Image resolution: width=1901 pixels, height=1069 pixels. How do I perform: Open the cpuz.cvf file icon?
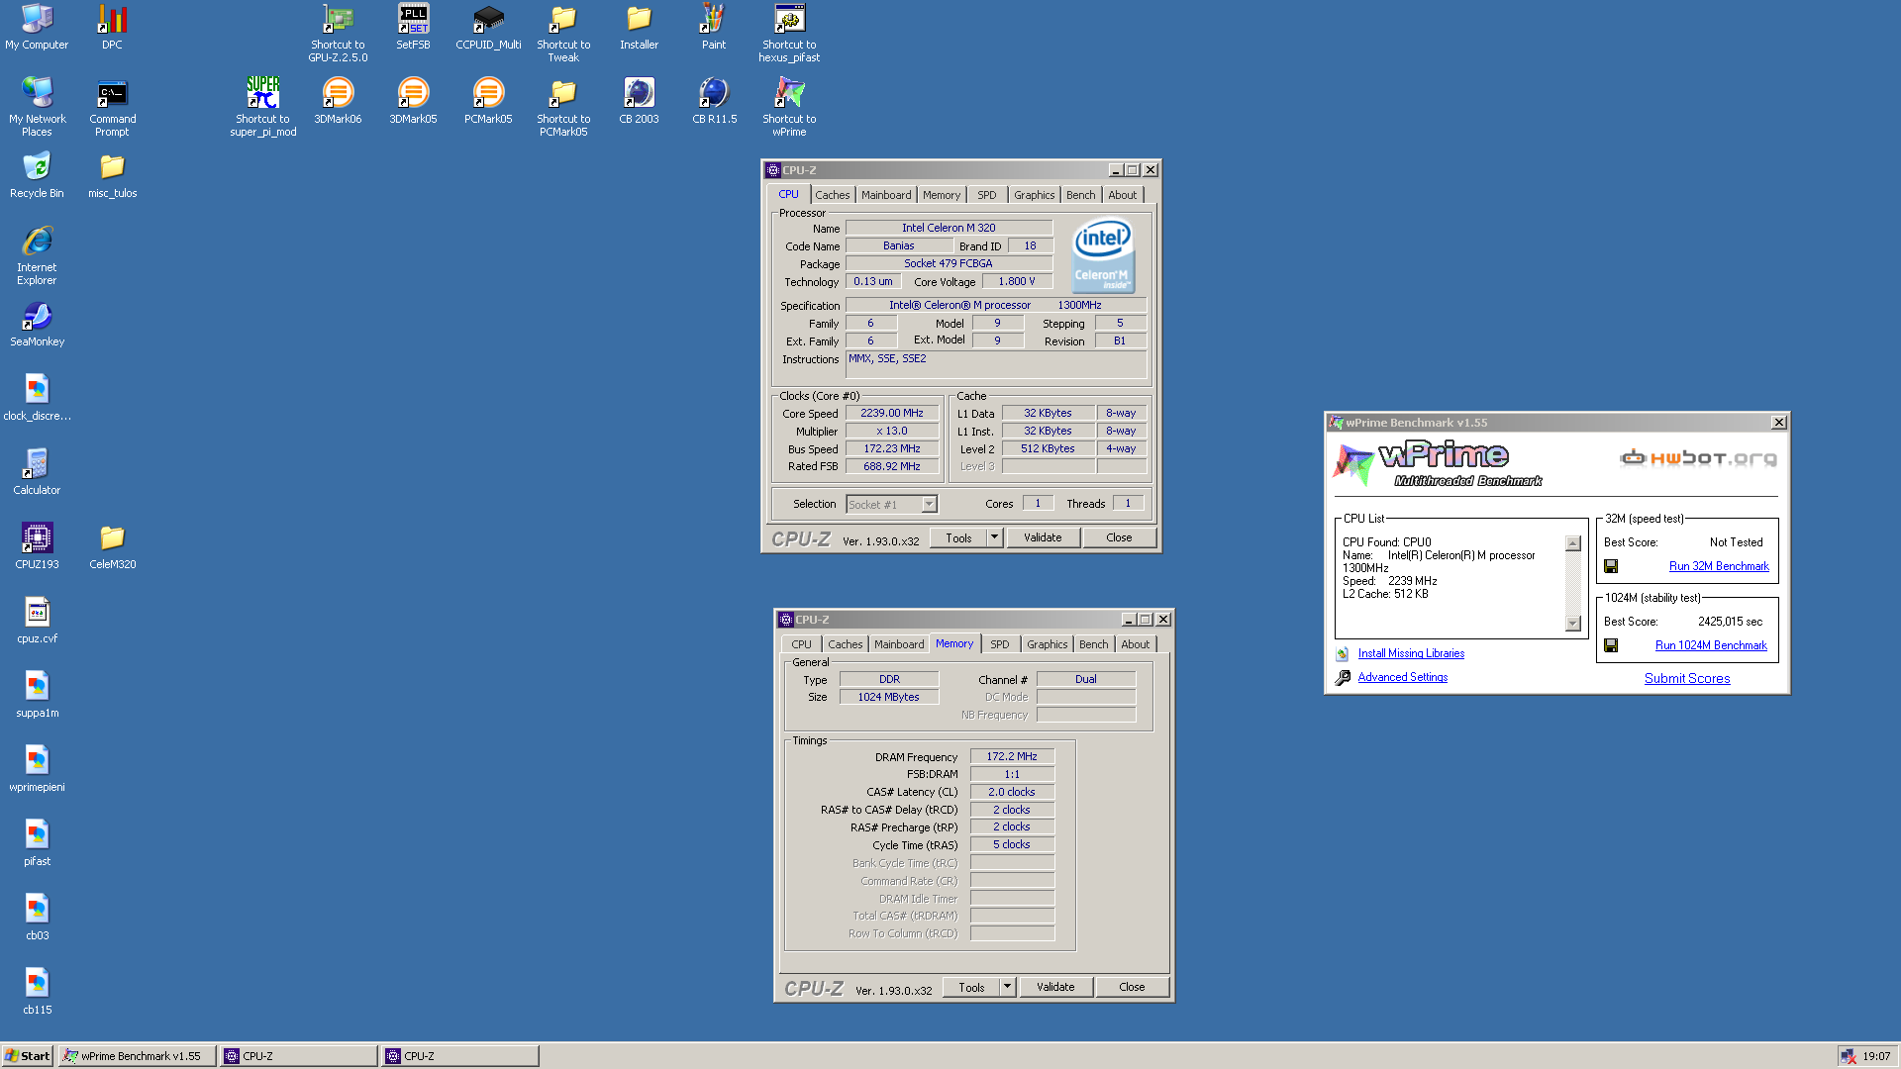[x=37, y=620]
